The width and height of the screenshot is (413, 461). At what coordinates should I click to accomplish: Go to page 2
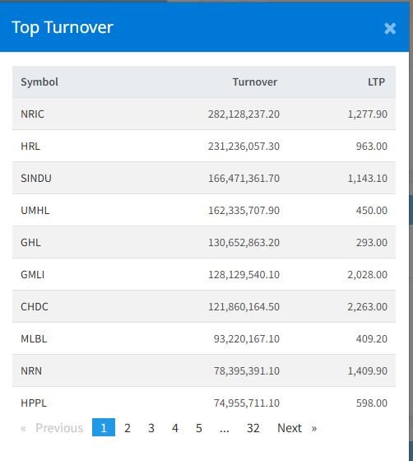pyautogui.click(x=128, y=428)
